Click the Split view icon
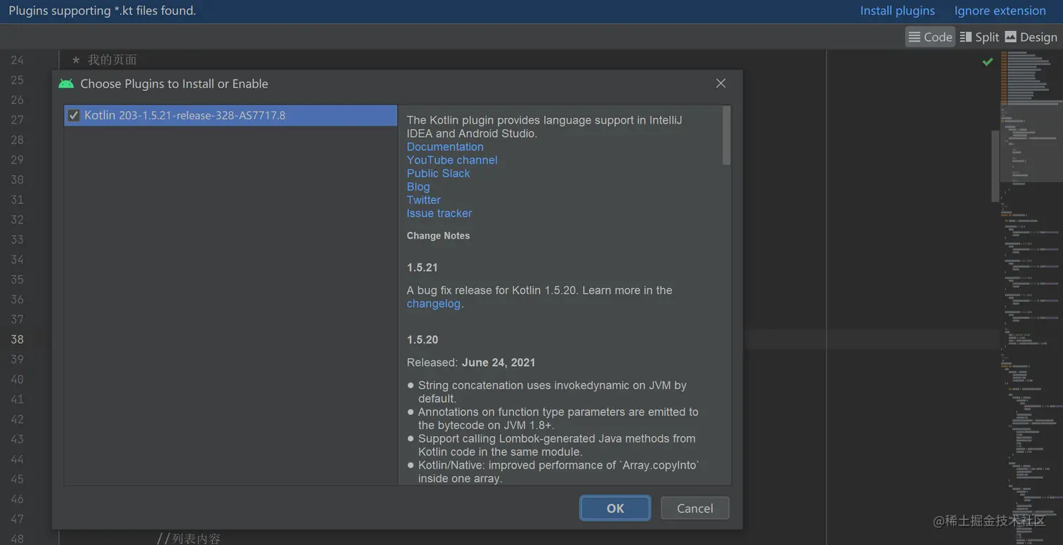This screenshot has height=545, width=1063. (966, 37)
